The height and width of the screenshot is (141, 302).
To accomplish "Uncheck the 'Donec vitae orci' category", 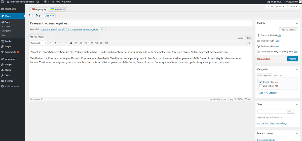I will click(x=261, y=82).
